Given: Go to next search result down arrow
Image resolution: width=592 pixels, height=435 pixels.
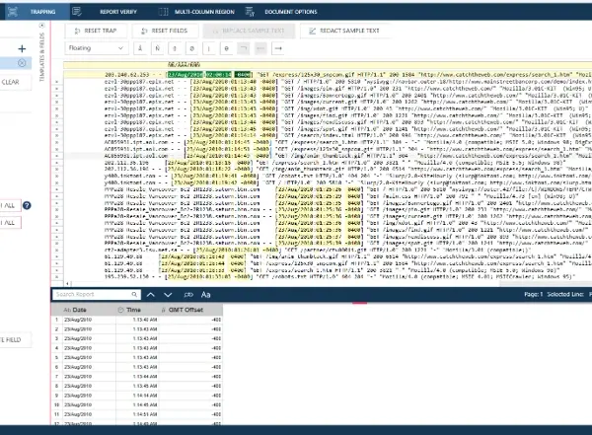Looking at the screenshot, I should point(168,295).
